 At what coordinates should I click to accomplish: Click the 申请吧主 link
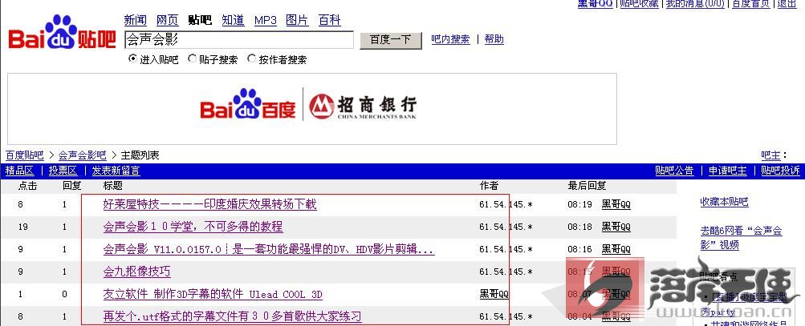pos(728,171)
